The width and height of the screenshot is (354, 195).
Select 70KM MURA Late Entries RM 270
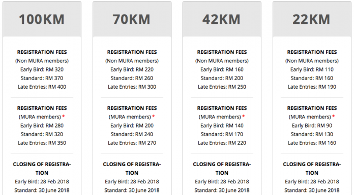(x=132, y=143)
